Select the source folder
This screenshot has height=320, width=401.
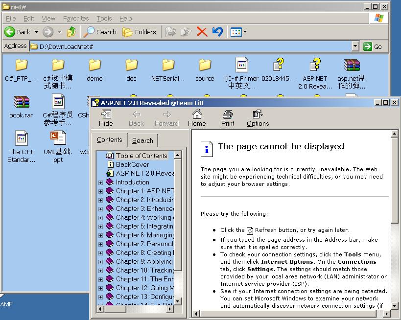tap(205, 69)
